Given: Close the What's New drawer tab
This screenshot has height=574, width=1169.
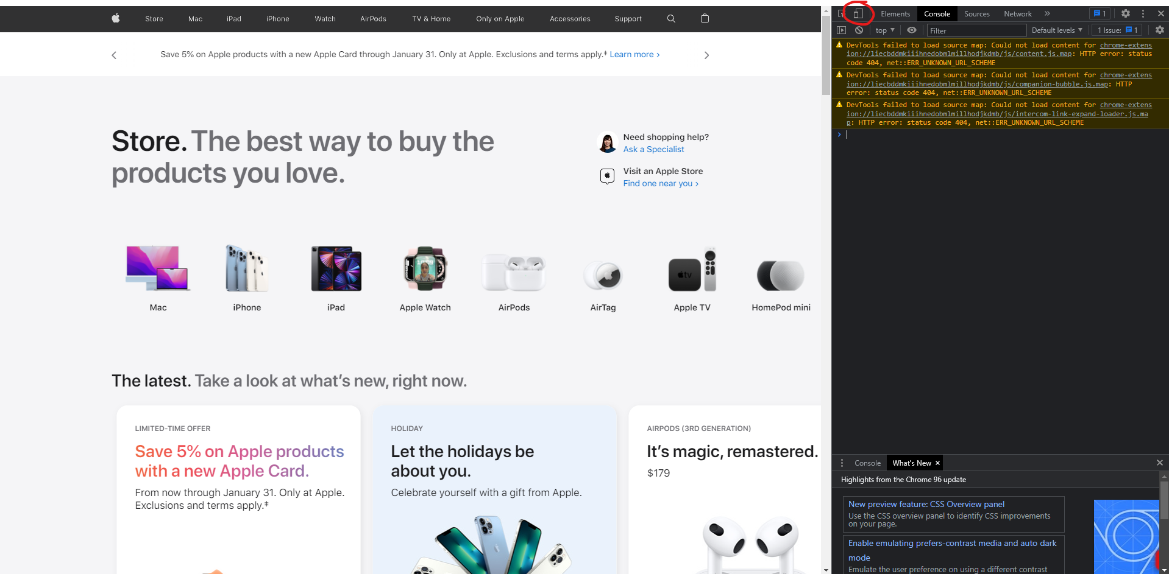Looking at the screenshot, I should [937, 463].
